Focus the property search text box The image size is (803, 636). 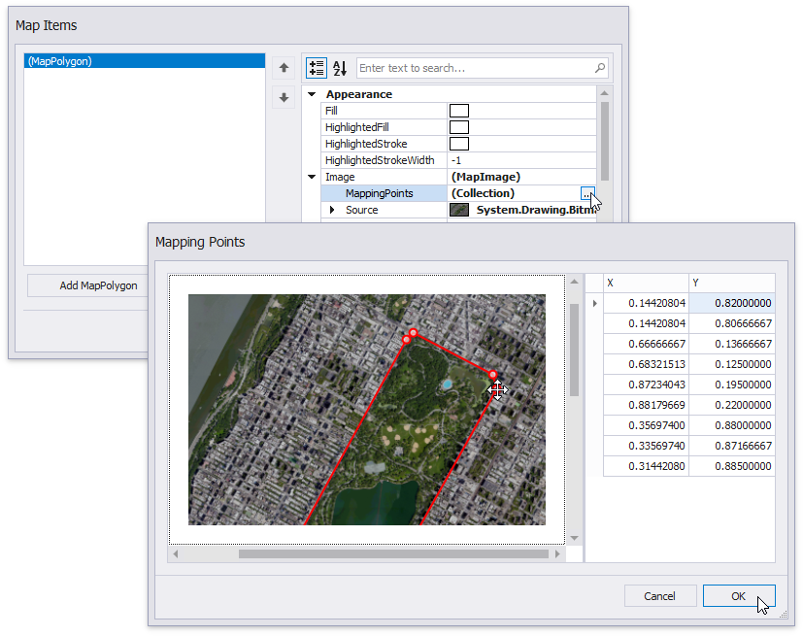tap(474, 68)
